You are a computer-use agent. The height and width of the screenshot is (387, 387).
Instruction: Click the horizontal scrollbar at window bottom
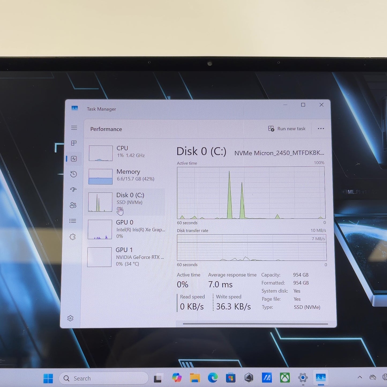coord(256,324)
